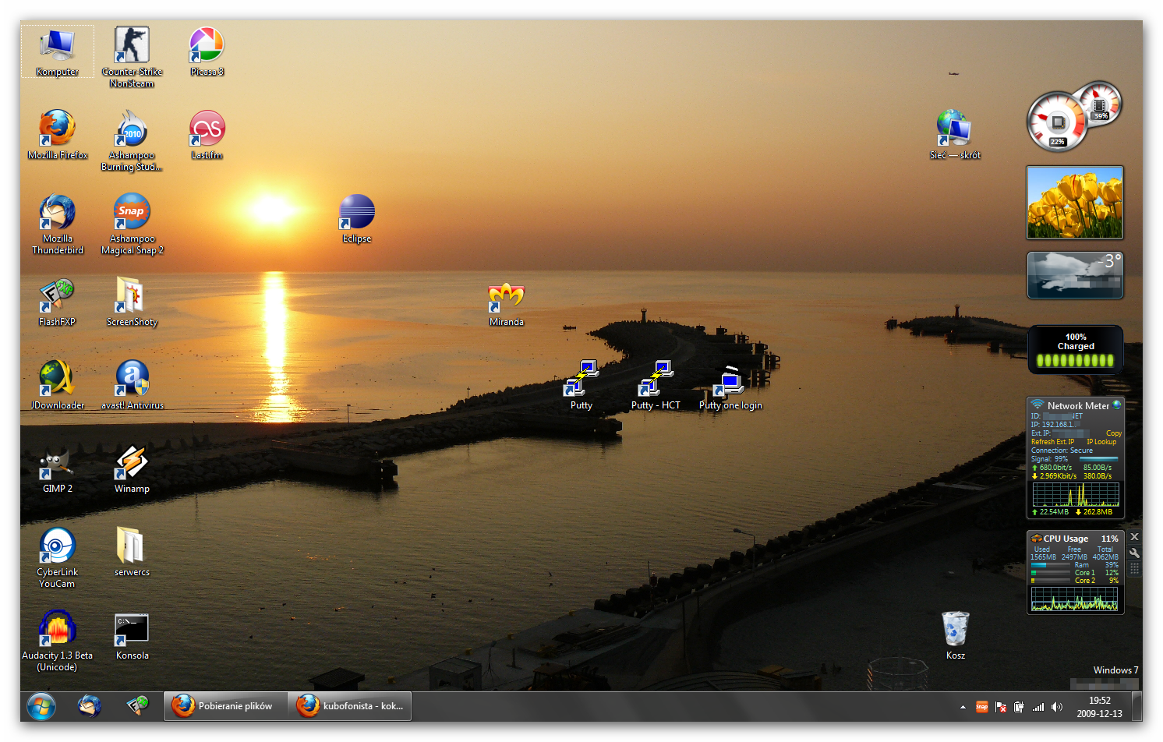Click the FlashFXP desktop shortcut

pyautogui.click(x=57, y=296)
